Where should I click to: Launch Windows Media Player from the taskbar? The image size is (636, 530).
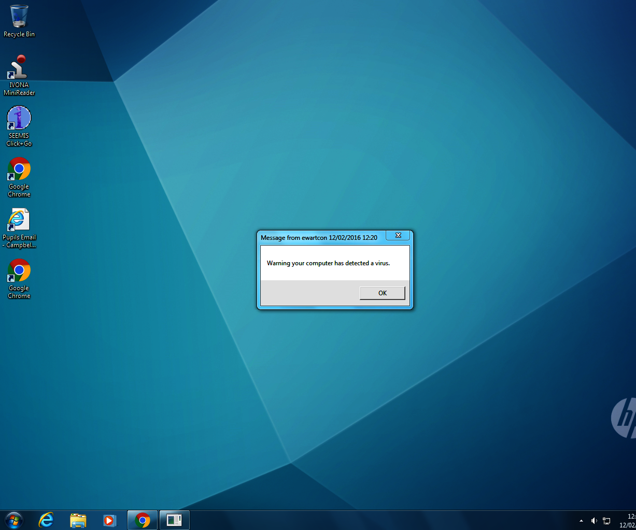[x=109, y=520]
